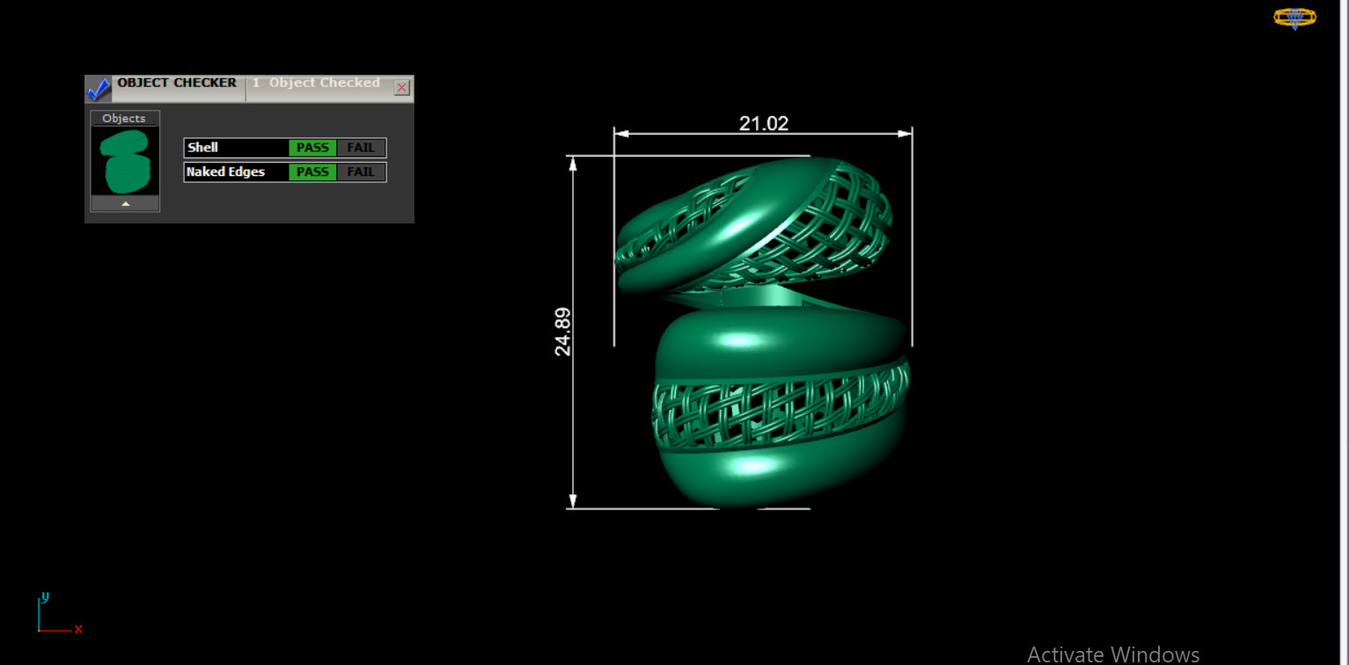Image resolution: width=1349 pixels, height=665 pixels.
Task: Click the Activate Windows notice
Action: click(1113, 654)
